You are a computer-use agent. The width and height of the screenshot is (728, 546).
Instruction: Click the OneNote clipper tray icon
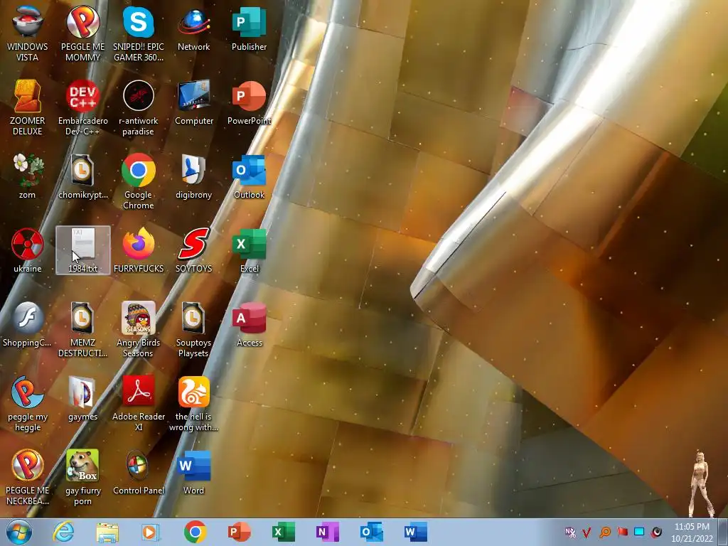[x=570, y=532]
